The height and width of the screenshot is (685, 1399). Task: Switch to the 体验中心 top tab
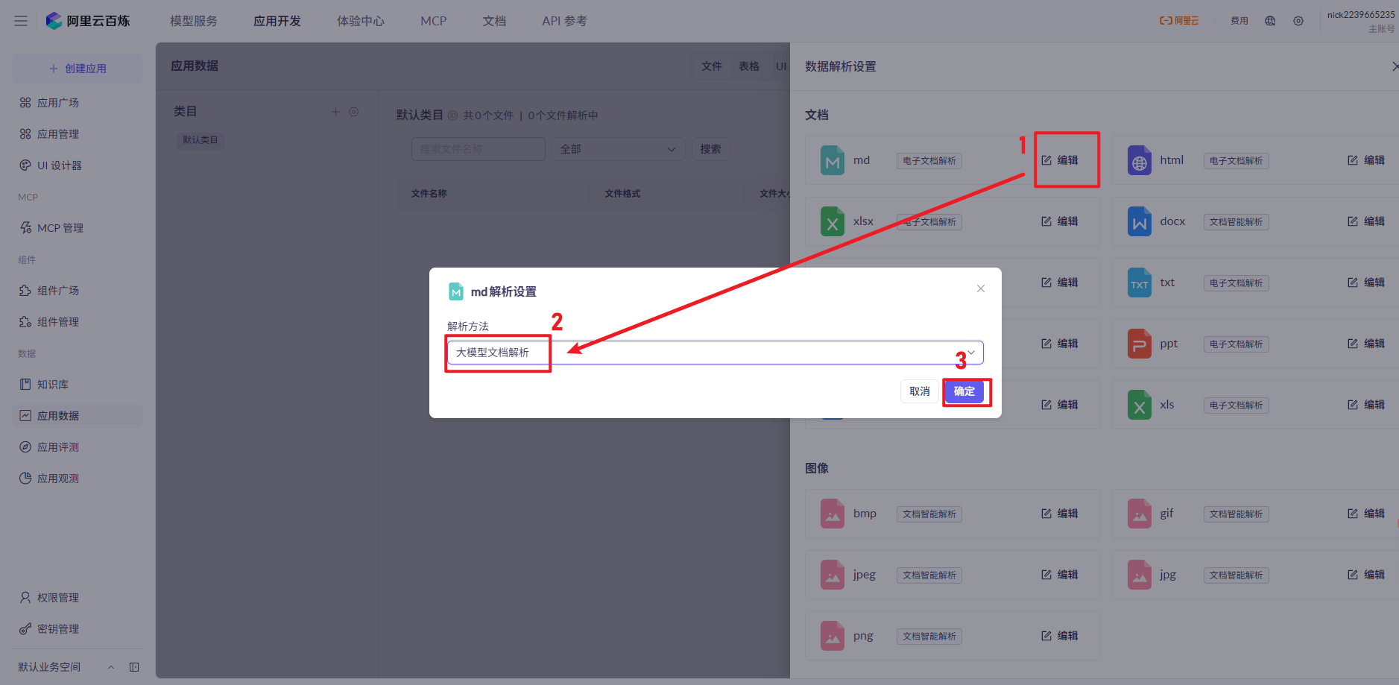pos(361,21)
